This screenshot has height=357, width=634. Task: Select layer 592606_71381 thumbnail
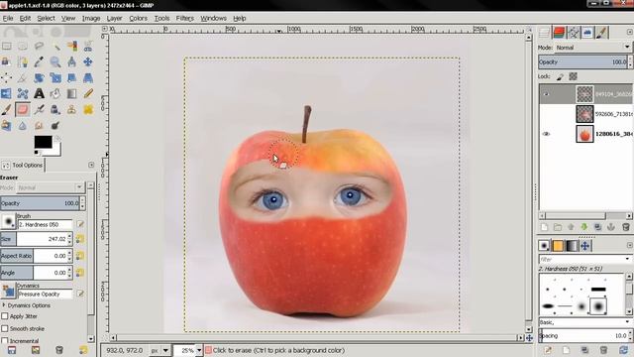click(584, 114)
